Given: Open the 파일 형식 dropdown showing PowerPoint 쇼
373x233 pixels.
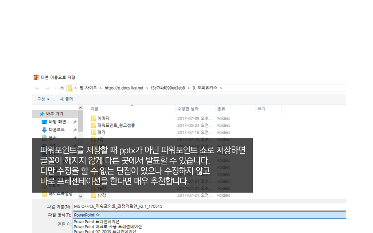Looking at the screenshot, I should 209,215.
